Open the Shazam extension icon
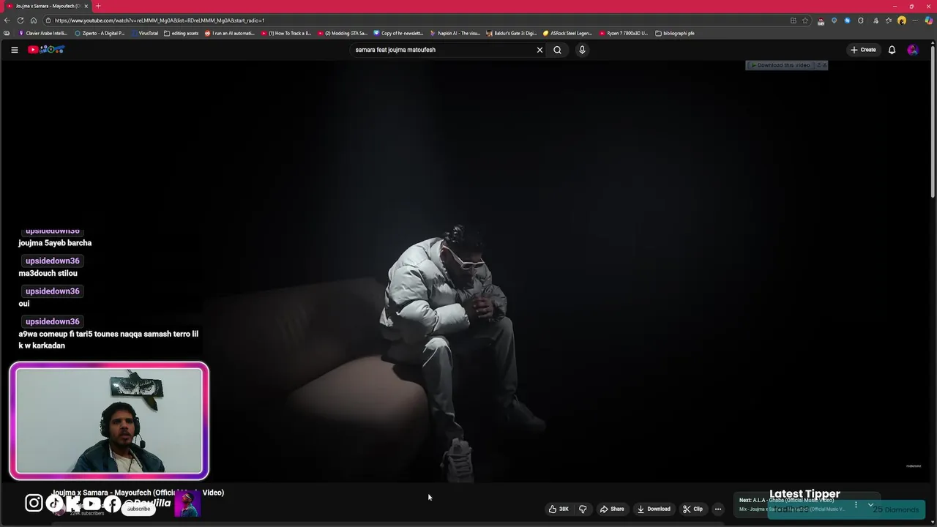The height and width of the screenshot is (527, 937). coord(848,20)
